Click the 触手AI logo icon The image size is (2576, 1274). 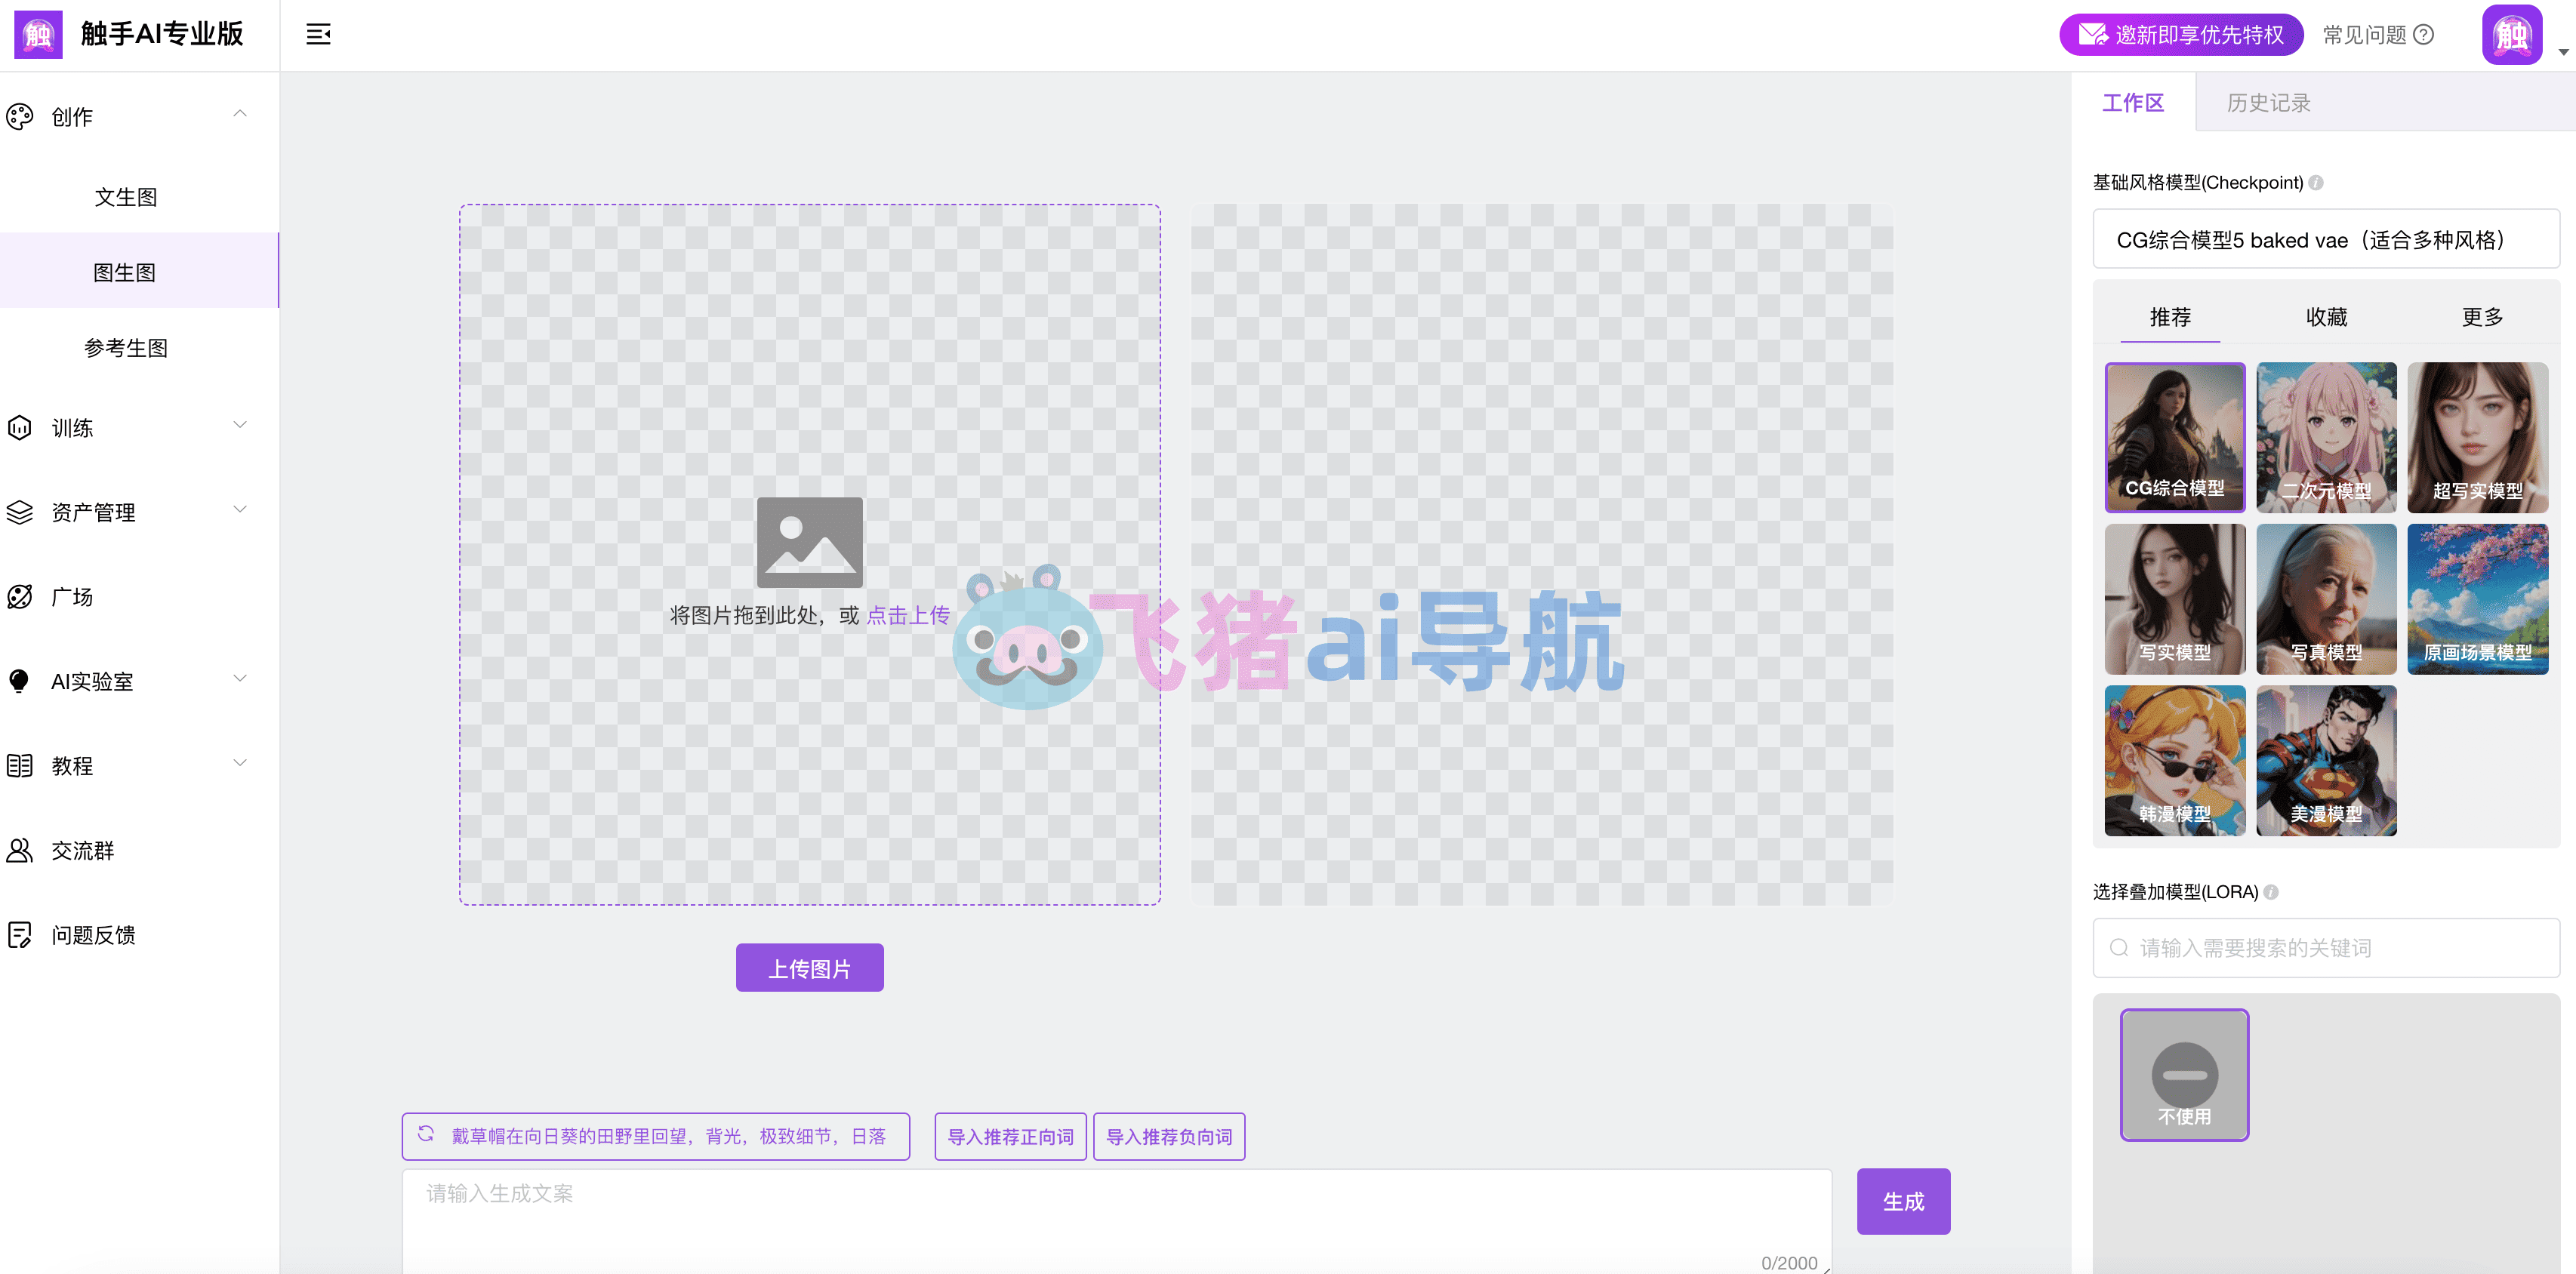[38, 35]
